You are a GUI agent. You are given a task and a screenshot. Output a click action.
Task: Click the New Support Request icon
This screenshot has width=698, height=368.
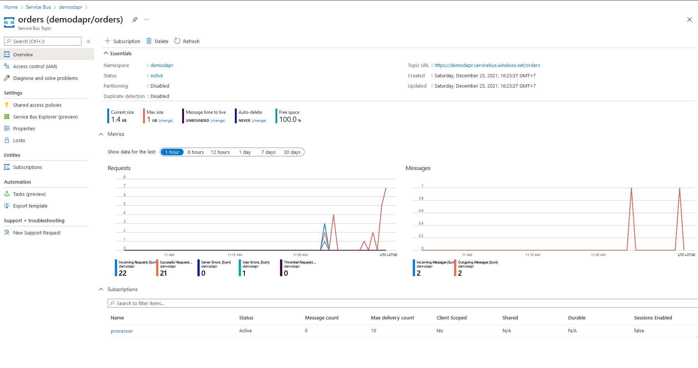point(7,233)
